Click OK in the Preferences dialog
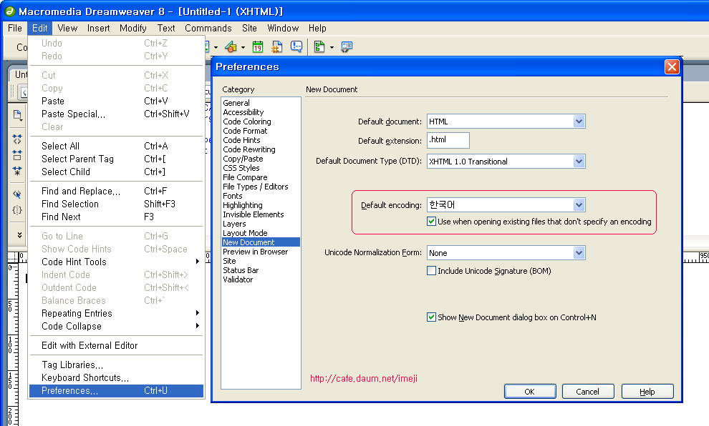This screenshot has width=709, height=426. [530, 391]
